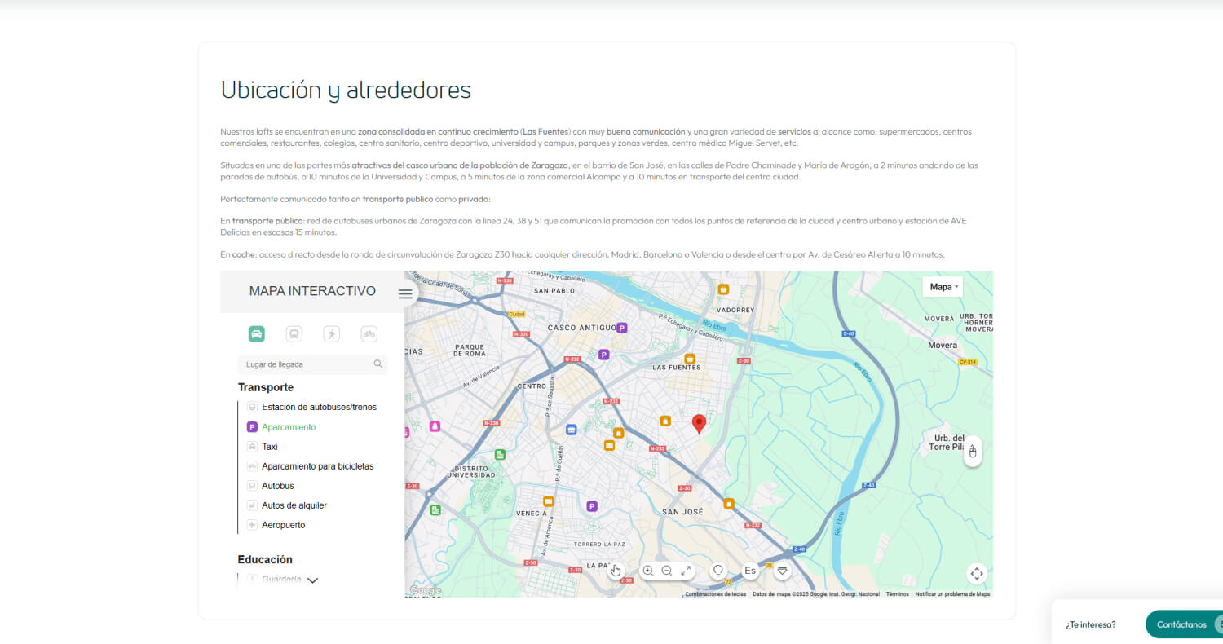This screenshot has width=1223, height=644.
Task: Open the Términos link on the map
Action: [x=897, y=594]
